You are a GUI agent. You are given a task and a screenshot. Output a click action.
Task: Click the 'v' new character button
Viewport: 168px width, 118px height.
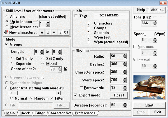click(54, 32)
